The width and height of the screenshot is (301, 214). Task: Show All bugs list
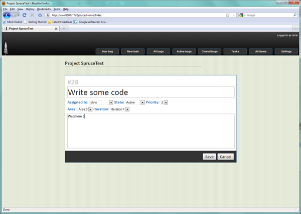click(159, 51)
